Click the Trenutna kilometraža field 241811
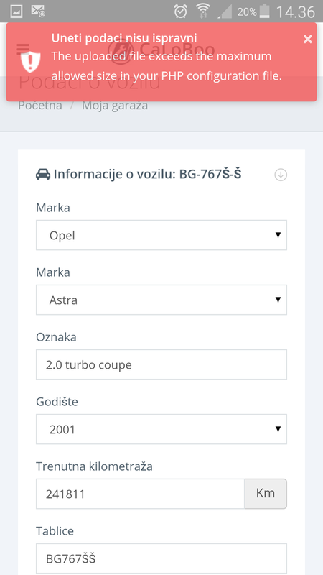The height and width of the screenshot is (575, 323). click(x=140, y=494)
